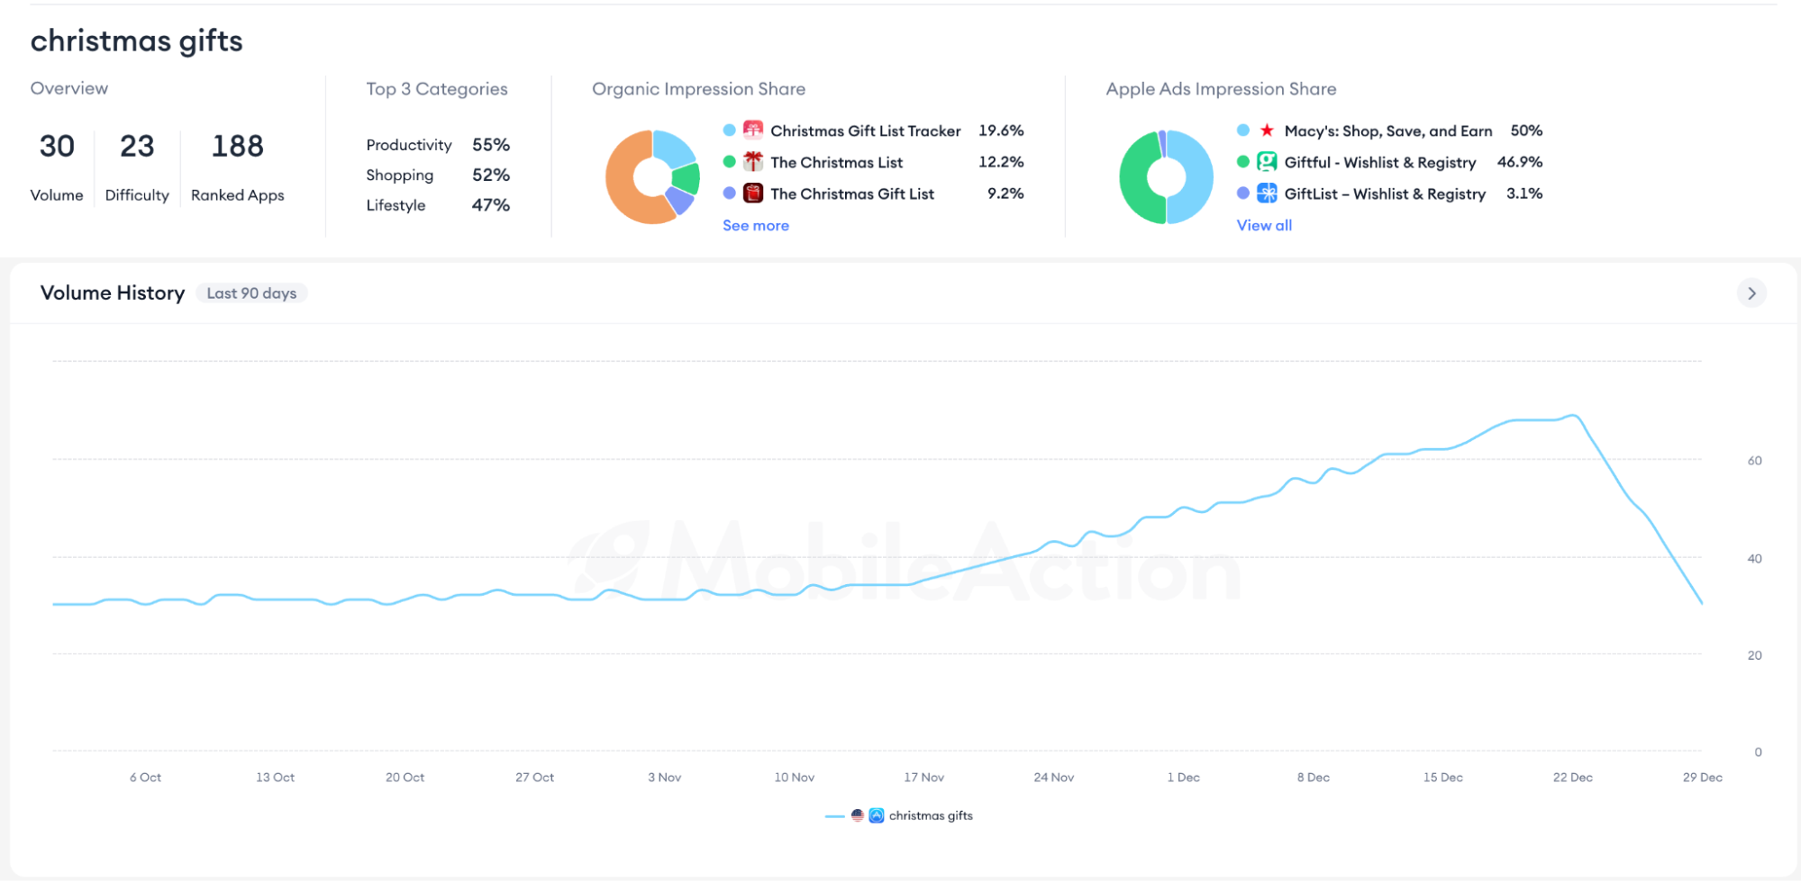Click the Giftful green app icon

tap(1267, 162)
